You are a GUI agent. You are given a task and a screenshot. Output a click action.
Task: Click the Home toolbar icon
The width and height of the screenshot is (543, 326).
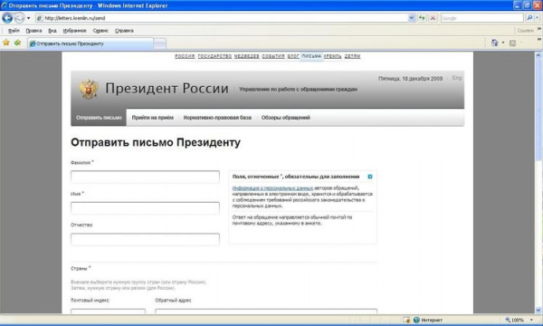[x=494, y=43]
